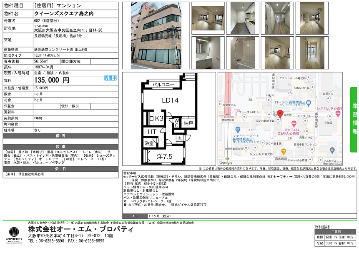Click the 洋7.5 room on the floor plan

(x=164, y=156)
